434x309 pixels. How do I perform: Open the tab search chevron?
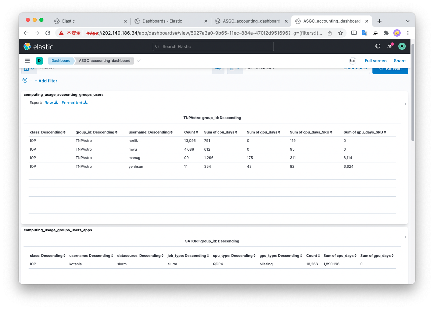point(408,21)
